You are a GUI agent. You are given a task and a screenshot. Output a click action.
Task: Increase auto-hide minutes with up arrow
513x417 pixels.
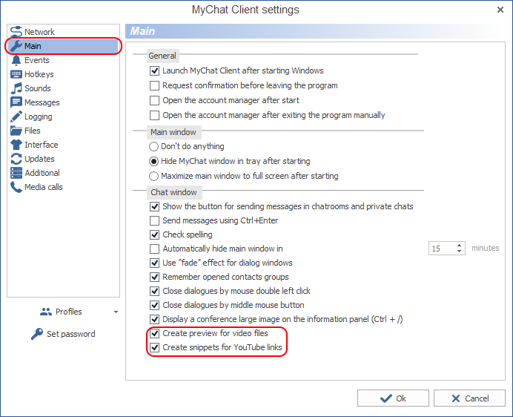(x=460, y=246)
